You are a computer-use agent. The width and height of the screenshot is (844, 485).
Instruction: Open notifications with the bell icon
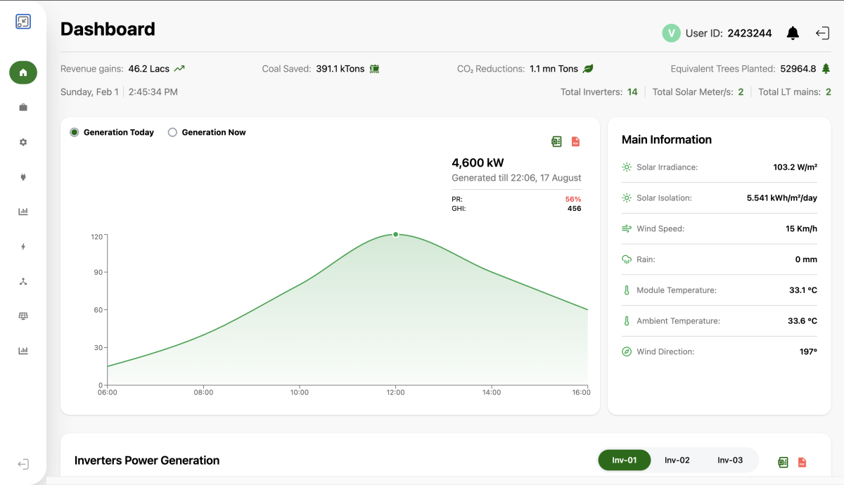click(793, 33)
